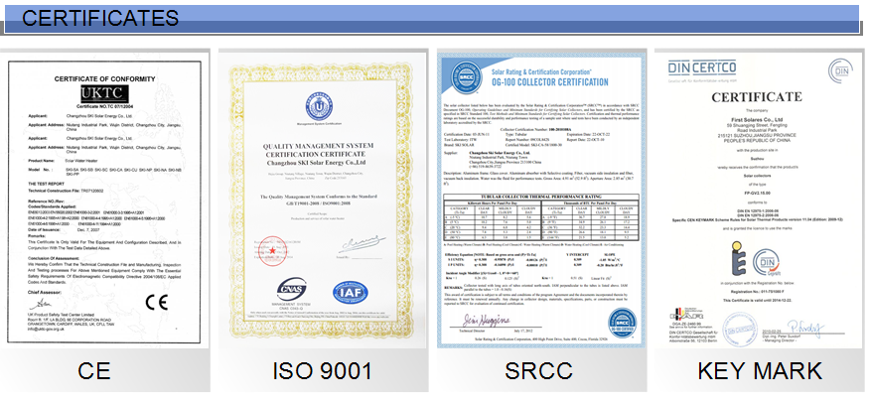Click the blue round emblem atop the ISO certificate
Screen dimensions: 869x404
[x=319, y=106]
